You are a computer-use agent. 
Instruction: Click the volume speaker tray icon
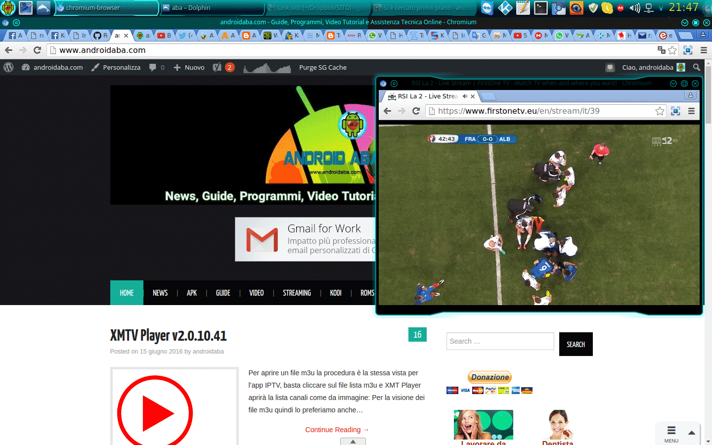[634, 8]
